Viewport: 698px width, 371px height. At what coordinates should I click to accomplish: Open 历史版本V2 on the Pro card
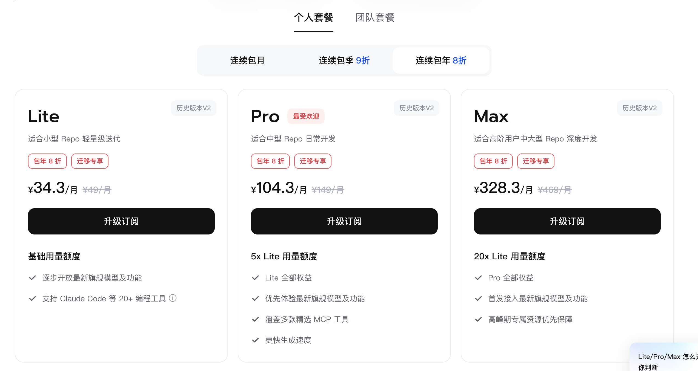click(417, 108)
